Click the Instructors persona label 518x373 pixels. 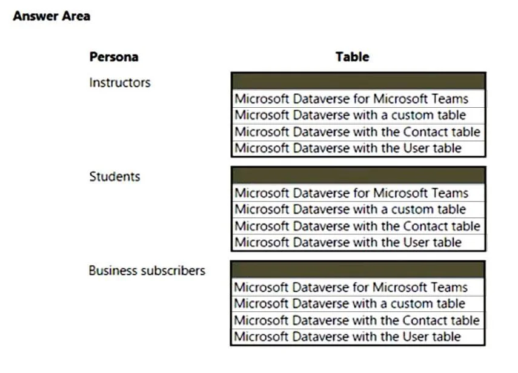[x=119, y=82]
